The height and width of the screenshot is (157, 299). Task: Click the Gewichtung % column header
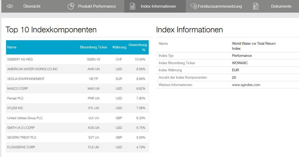[138, 47]
